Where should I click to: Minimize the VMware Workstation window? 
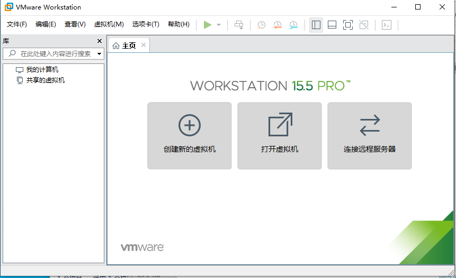coord(394,7)
